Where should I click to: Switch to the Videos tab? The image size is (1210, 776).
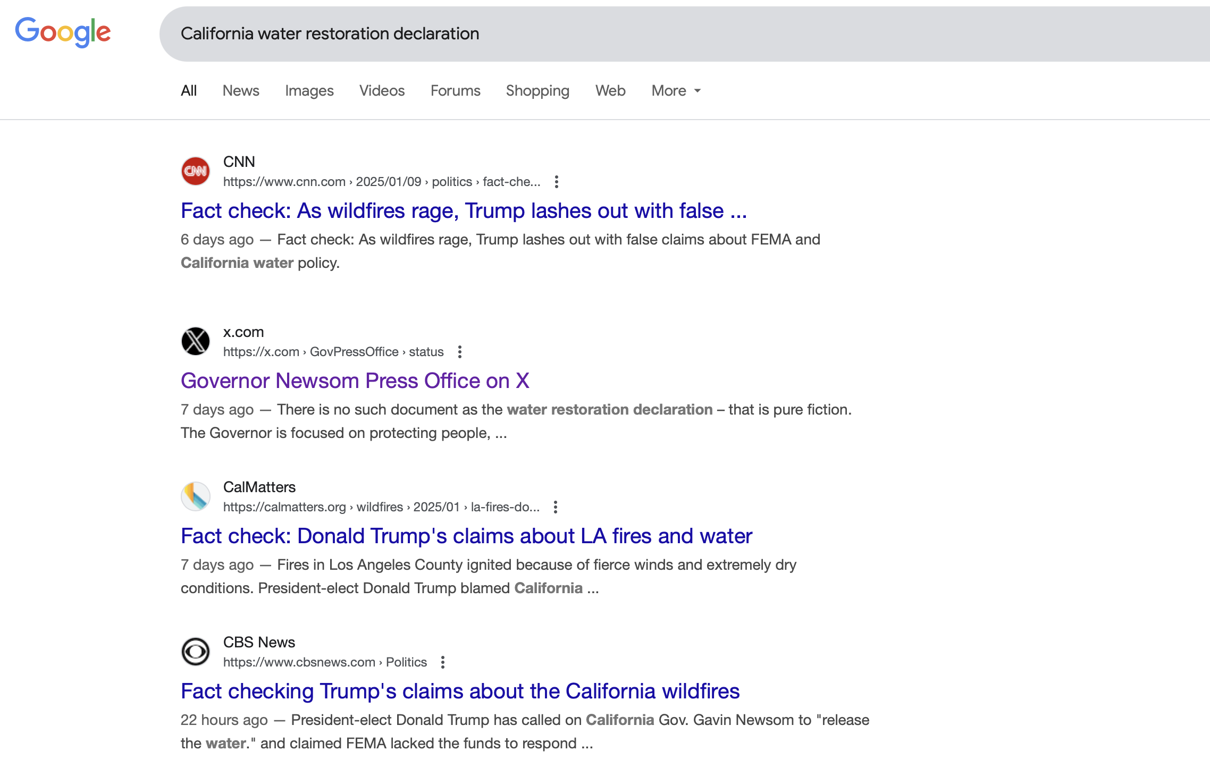tap(382, 91)
